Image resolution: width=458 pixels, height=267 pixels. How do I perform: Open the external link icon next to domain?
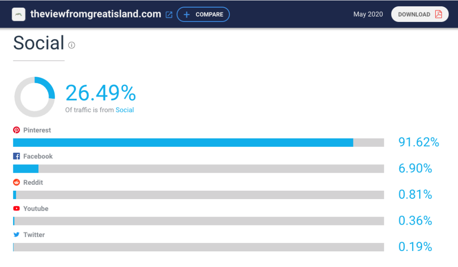pos(169,15)
